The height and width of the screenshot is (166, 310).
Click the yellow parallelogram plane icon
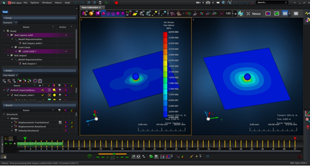pyautogui.click(x=135, y=14)
